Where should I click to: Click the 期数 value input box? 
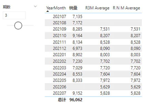click(x=14, y=15)
